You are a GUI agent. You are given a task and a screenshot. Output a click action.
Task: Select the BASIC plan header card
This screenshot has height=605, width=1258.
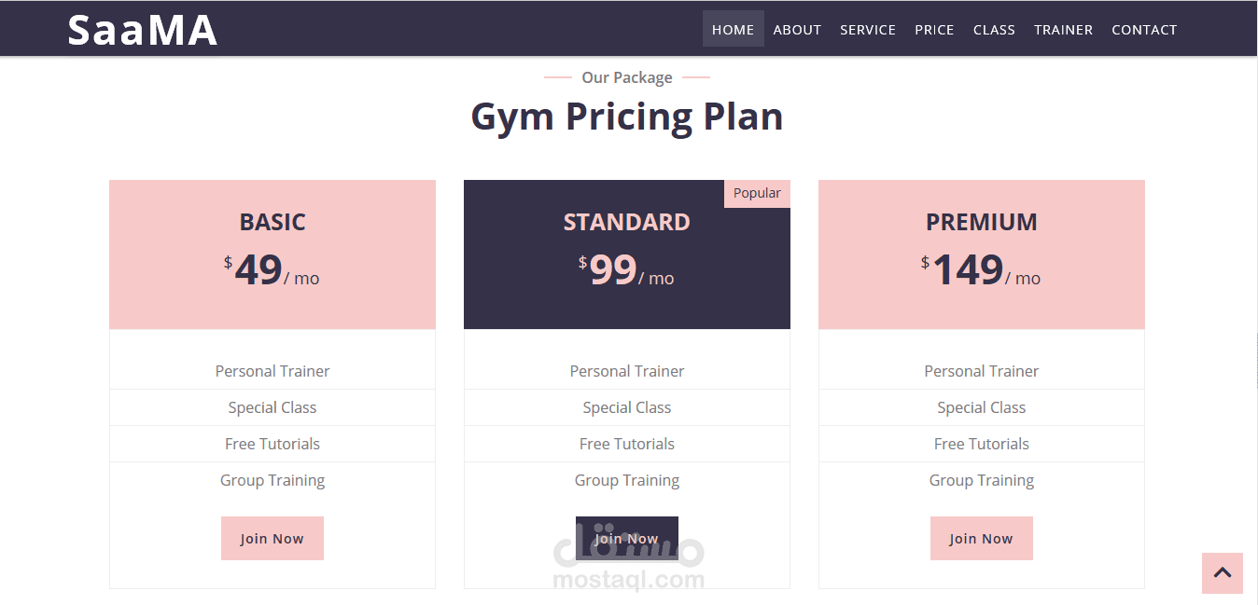pos(273,254)
